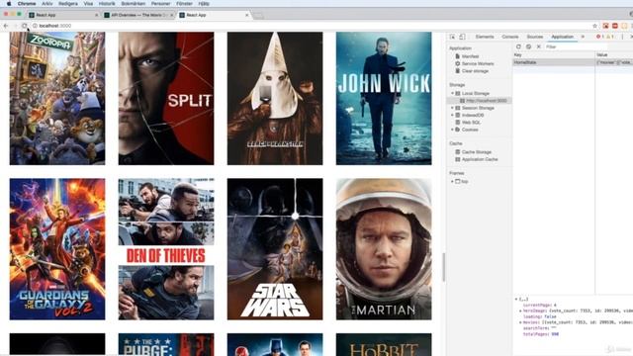The image size is (633, 356).
Task: Expand the Cookies tree node
Action: (x=452, y=130)
